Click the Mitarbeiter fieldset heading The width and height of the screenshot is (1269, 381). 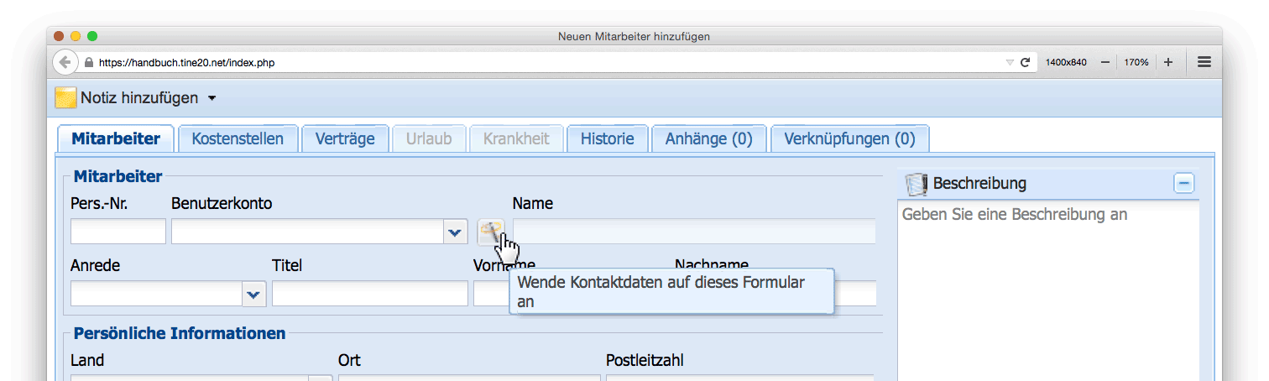(118, 176)
